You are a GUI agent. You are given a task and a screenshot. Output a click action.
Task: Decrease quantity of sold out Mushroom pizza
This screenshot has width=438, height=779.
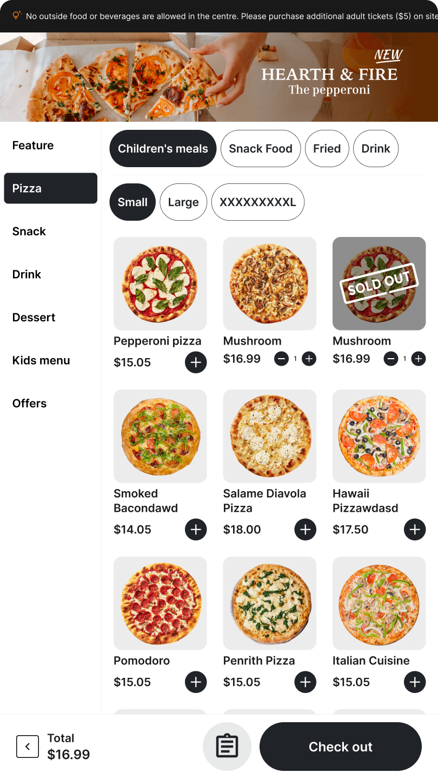[x=391, y=358]
